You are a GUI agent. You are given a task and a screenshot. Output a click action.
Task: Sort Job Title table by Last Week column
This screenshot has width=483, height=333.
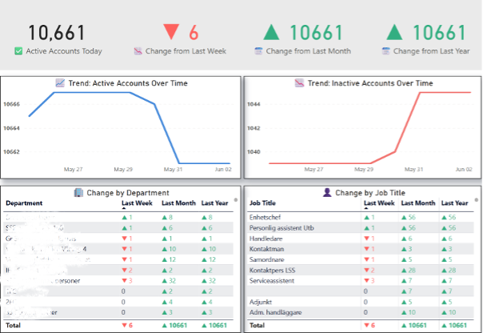point(379,203)
